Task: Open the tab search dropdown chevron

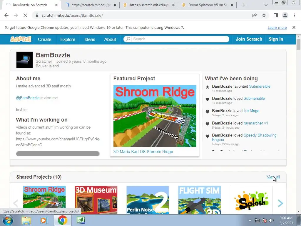Action: click(266, 5)
